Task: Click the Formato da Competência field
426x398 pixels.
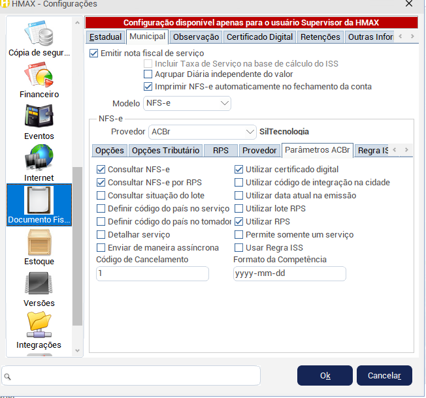Action: tap(289, 274)
